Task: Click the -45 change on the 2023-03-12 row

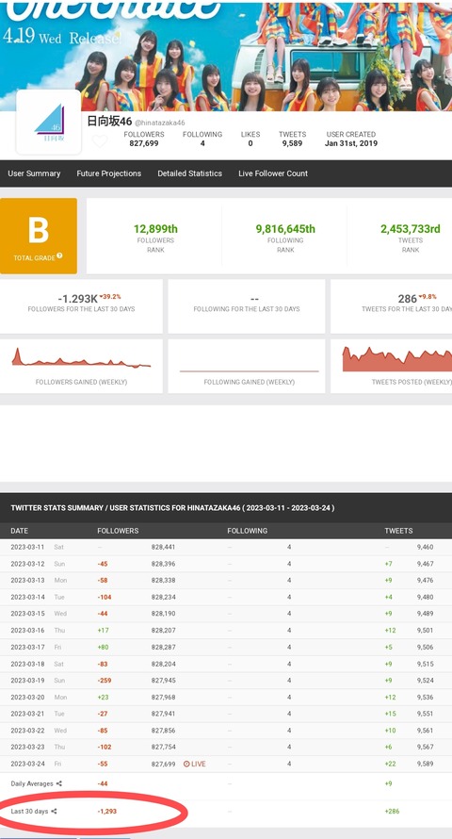Action: pyautogui.click(x=103, y=564)
